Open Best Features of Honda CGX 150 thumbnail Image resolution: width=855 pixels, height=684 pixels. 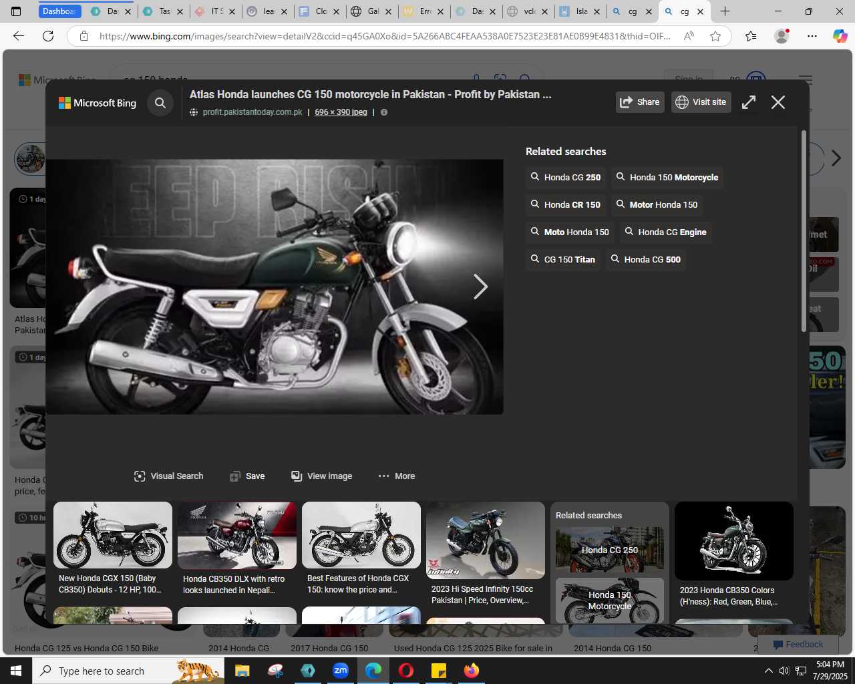click(x=361, y=535)
